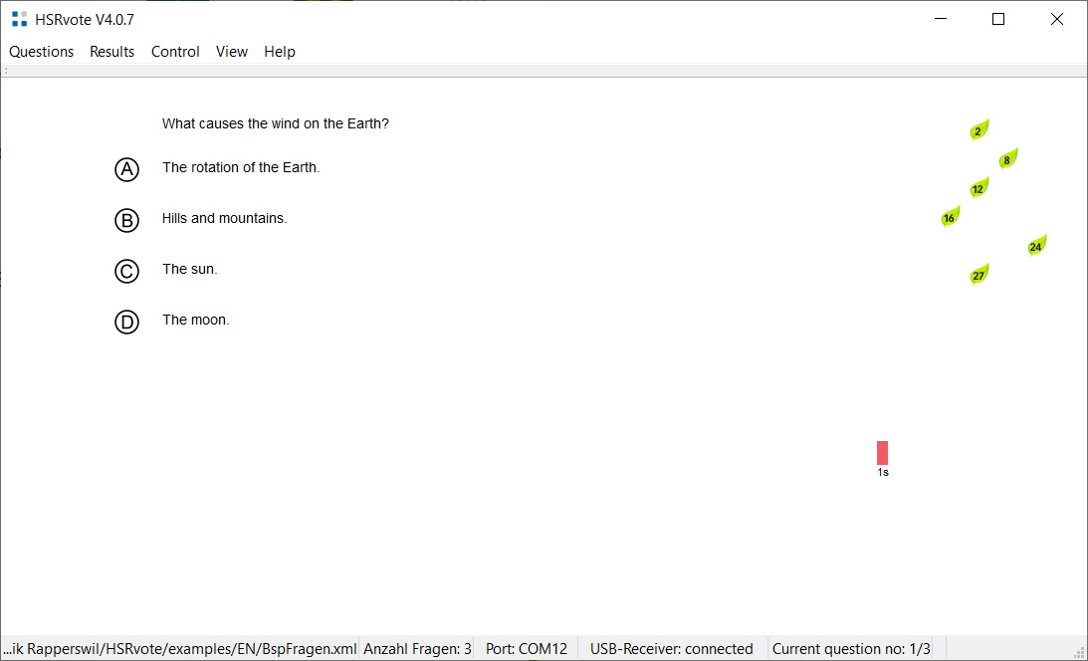Click the HSRvote app icon in title bar

tap(19, 19)
